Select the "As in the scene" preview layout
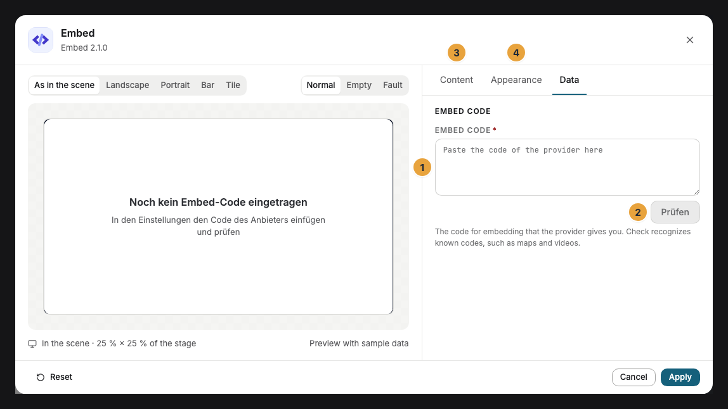Viewport: 728px width, 409px height. tap(64, 85)
